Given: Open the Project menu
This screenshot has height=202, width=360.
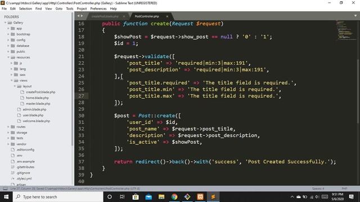Looking at the screenshot, I should click(x=82, y=8).
